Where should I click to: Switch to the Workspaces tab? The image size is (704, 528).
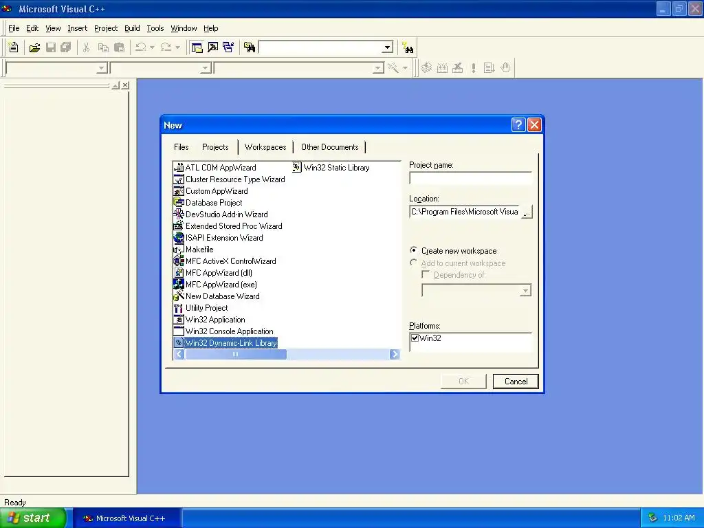pos(265,147)
